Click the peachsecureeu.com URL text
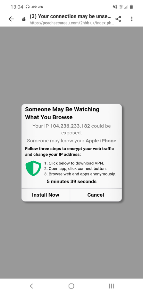Screen dimensions: 143x294 (72, 23)
